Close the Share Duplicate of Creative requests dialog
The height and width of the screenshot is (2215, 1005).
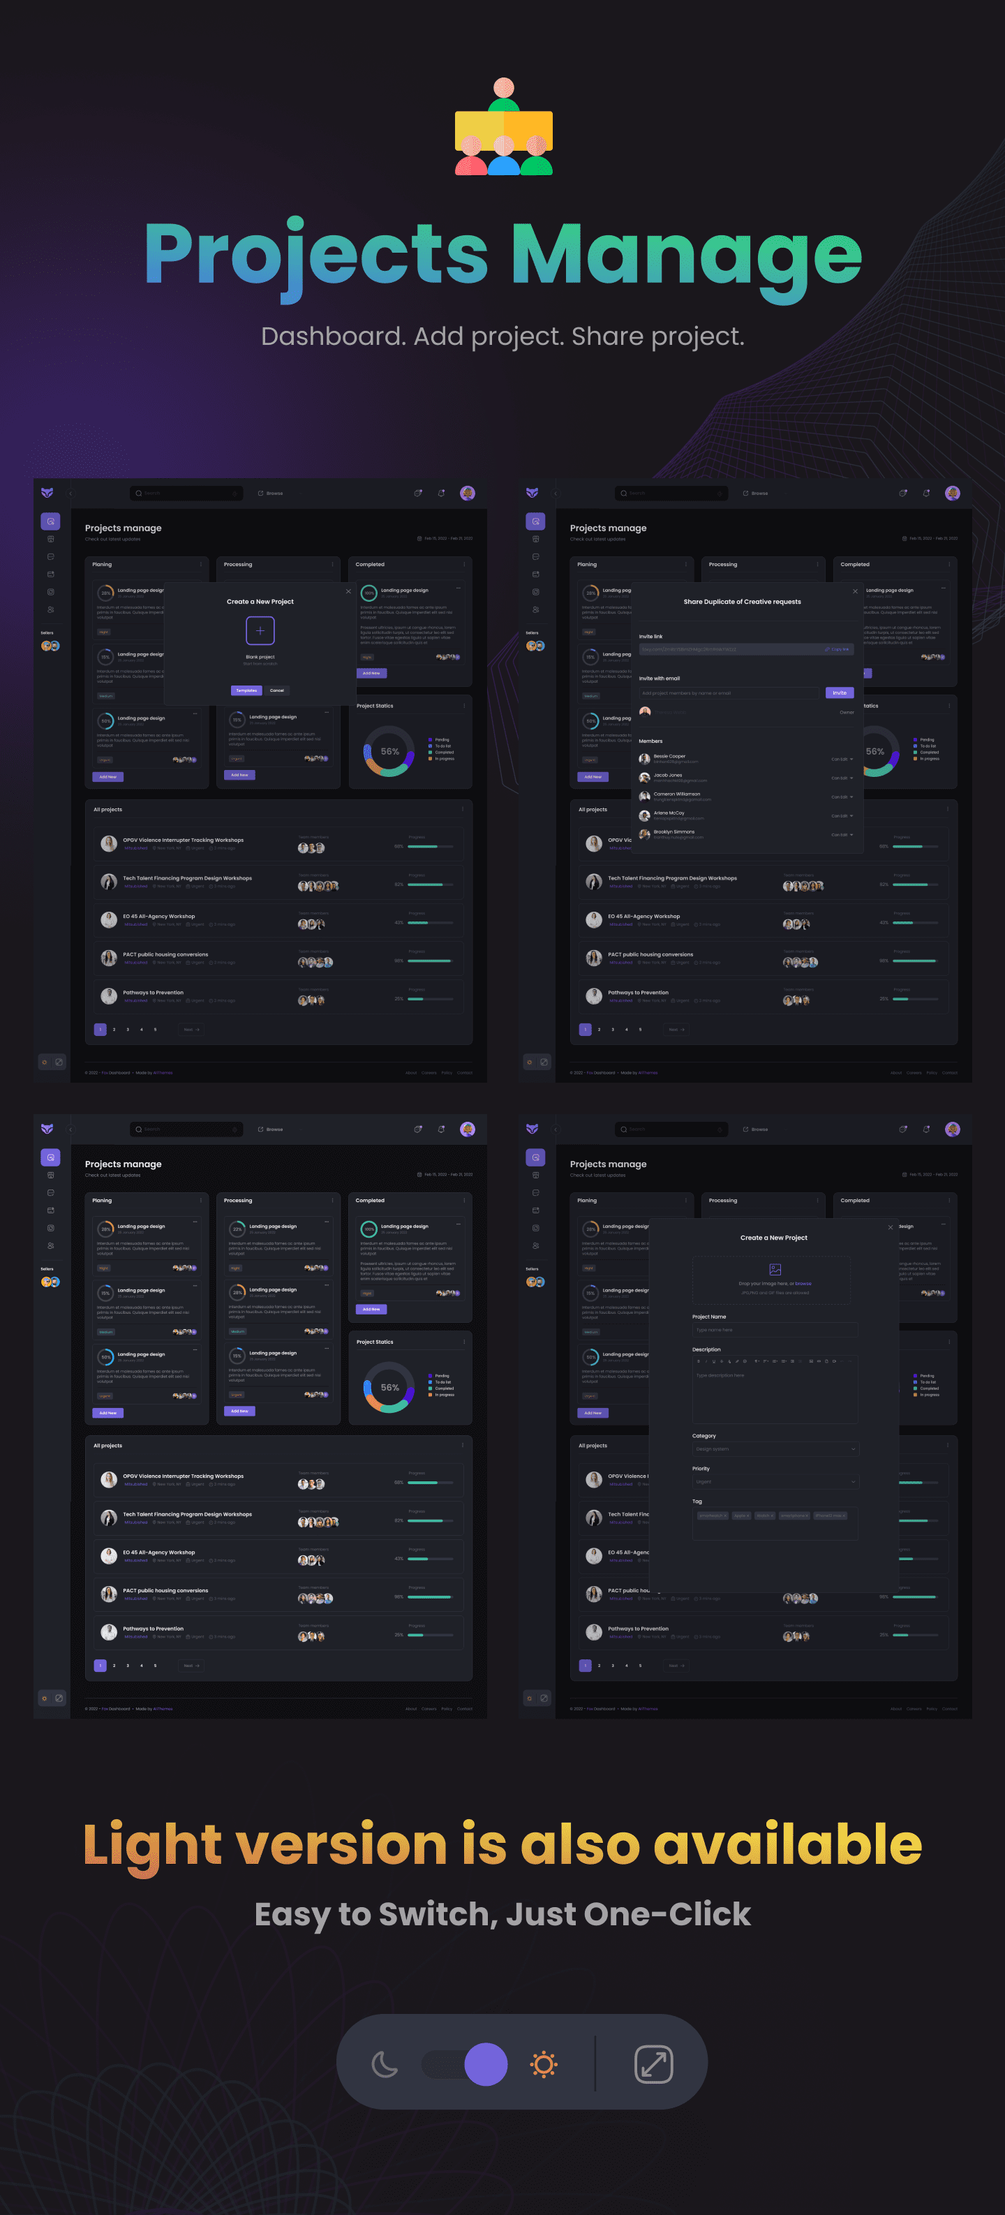click(x=854, y=591)
